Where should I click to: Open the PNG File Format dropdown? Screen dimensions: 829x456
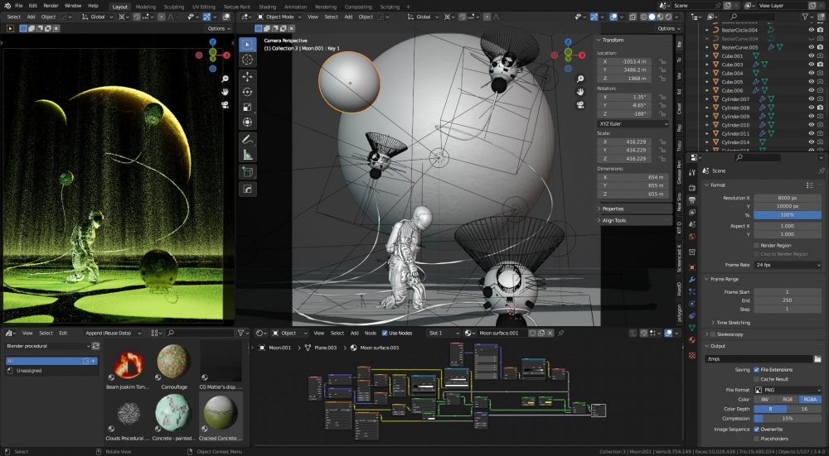788,390
